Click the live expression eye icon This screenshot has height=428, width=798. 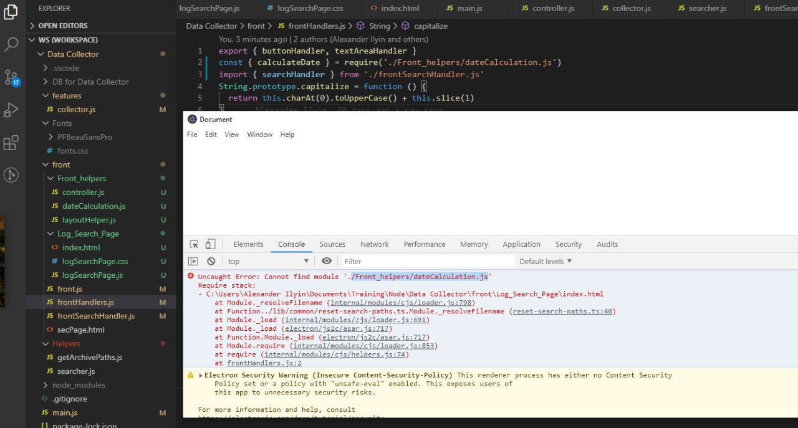coord(327,261)
